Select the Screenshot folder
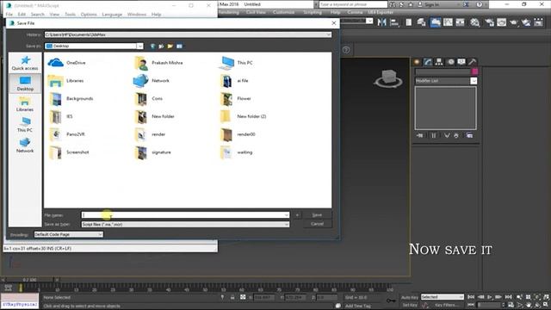Image resolution: width=551 pixels, height=310 pixels. 69,152
